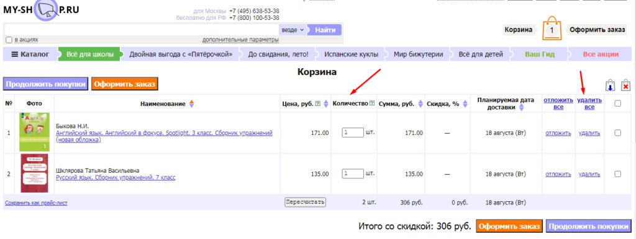Open the 'Всё для школы' tab

90,54
